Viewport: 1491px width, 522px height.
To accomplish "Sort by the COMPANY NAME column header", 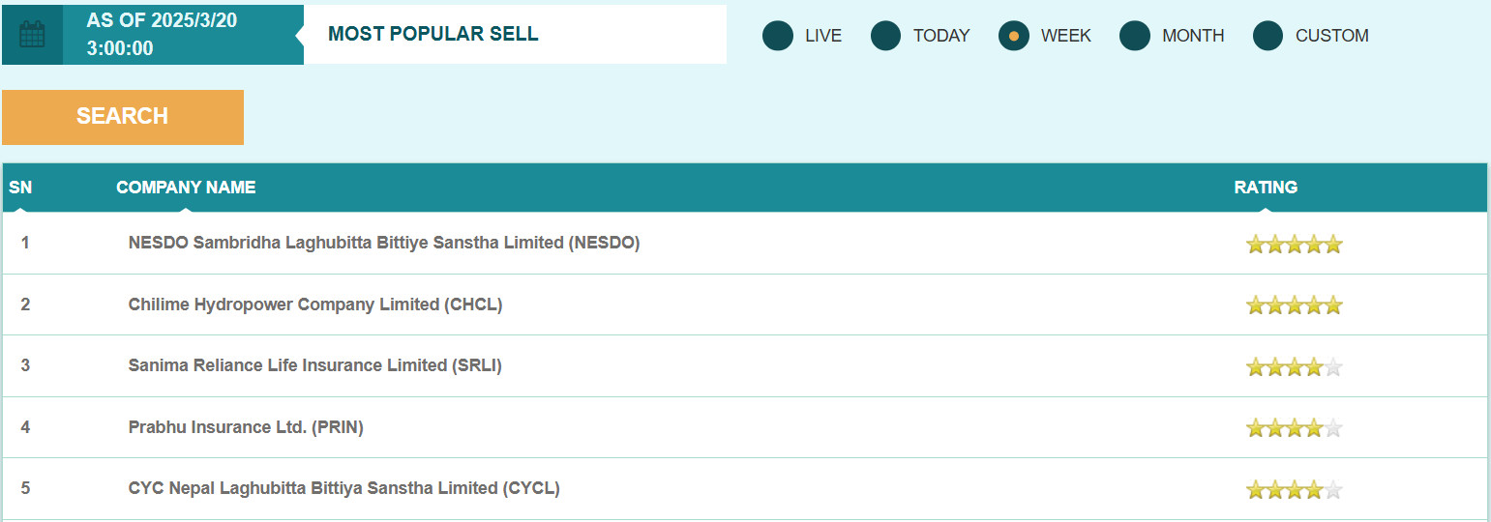I will pyautogui.click(x=186, y=188).
